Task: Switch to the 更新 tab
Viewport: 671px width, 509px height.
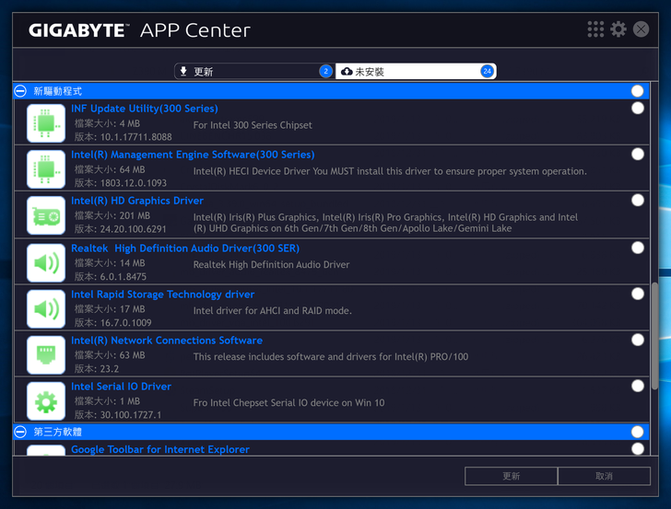Action: [x=253, y=71]
